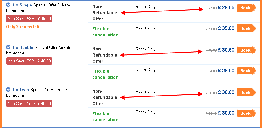Expand the 1 x Twin room chevron icon

[x=8, y=90]
